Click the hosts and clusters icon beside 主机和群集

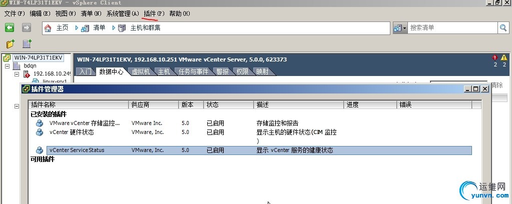(122, 28)
